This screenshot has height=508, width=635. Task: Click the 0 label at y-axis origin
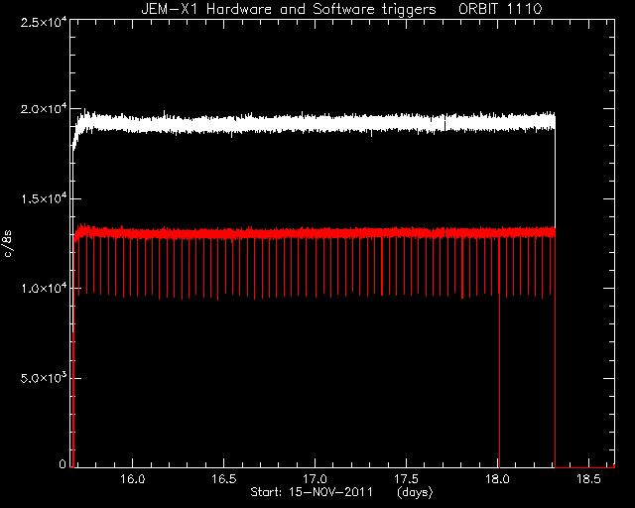(63, 463)
